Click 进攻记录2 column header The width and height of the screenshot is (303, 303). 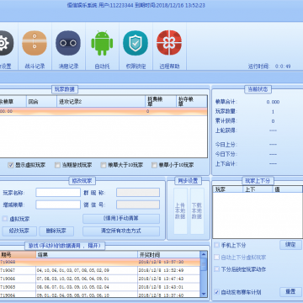pyautogui.click(x=101, y=102)
